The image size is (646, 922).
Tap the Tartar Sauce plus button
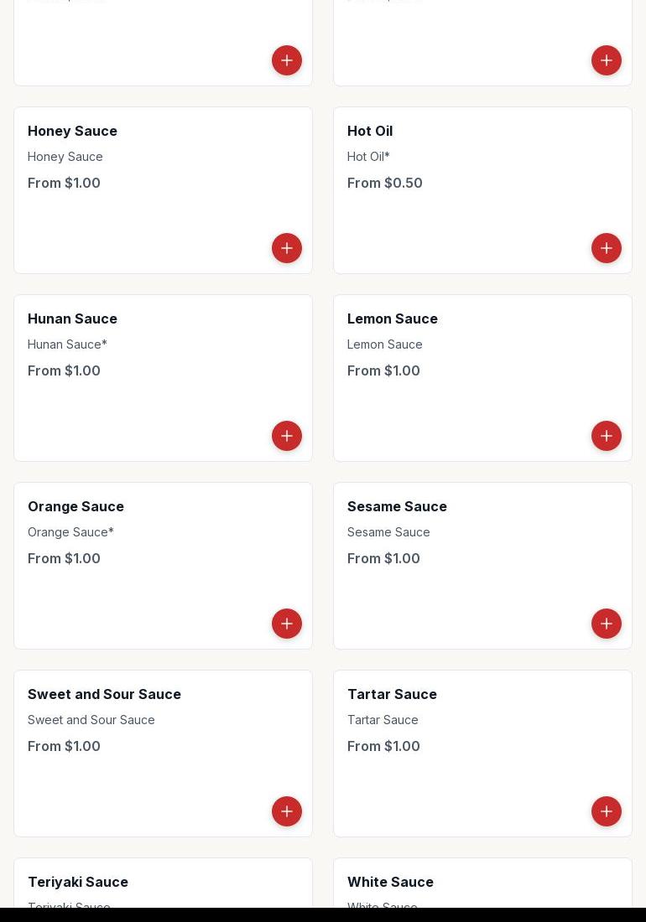[606, 811]
